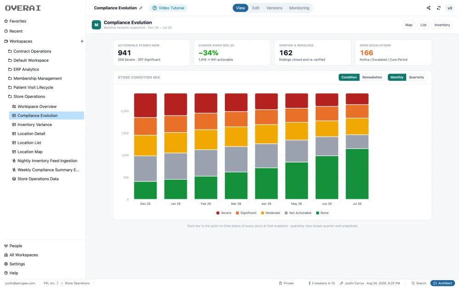Switch to the Edit tab
Screen dimensions: 459x287
(x=256, y=8)
